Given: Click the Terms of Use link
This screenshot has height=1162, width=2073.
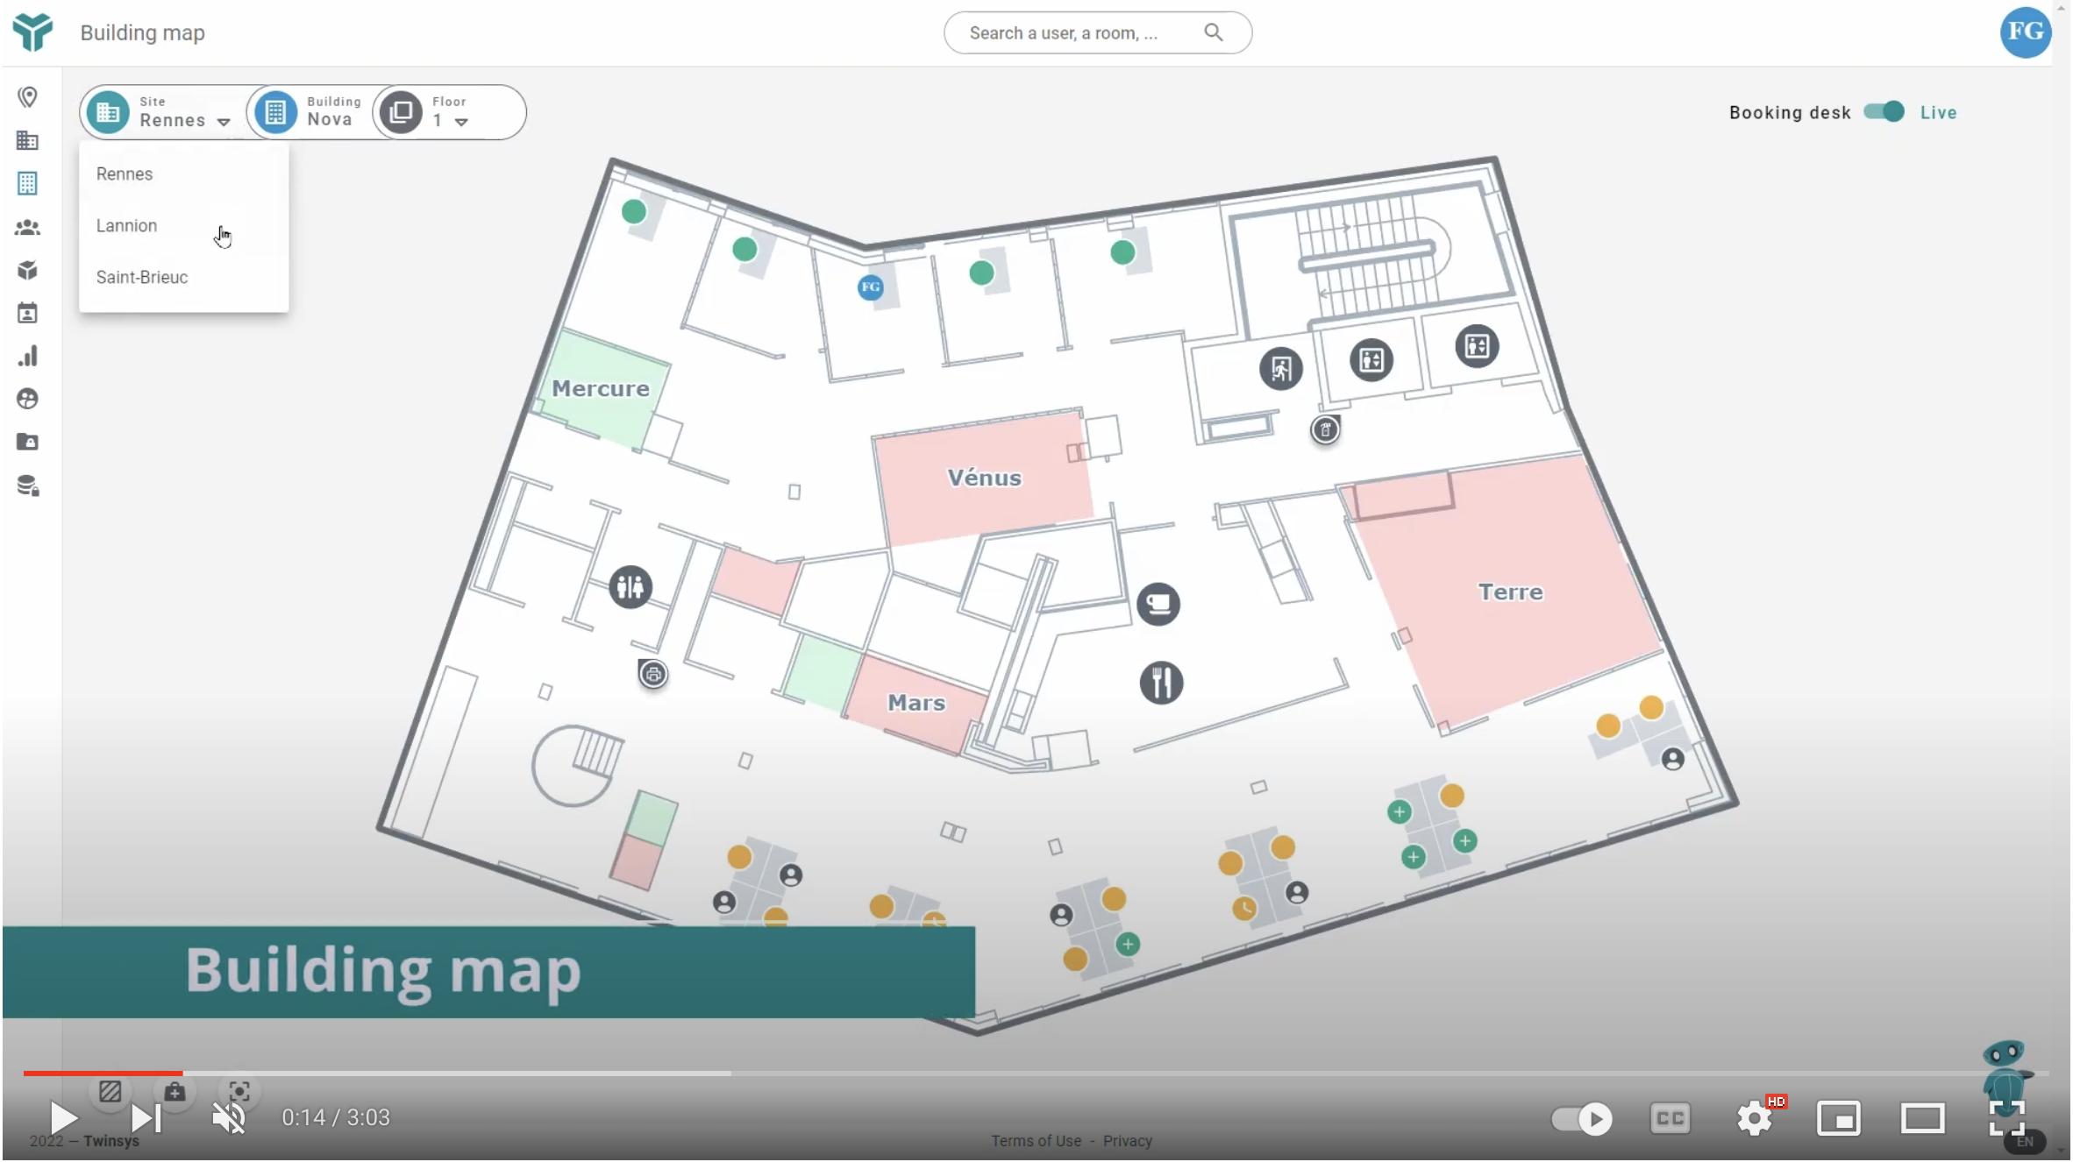Looking at the screenshot, I should pyautogui.click(x=1036, y=1141).
